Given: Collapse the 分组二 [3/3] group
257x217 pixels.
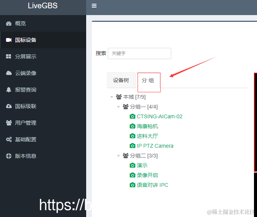Looking at the screenshot, I should pos(119,156).
